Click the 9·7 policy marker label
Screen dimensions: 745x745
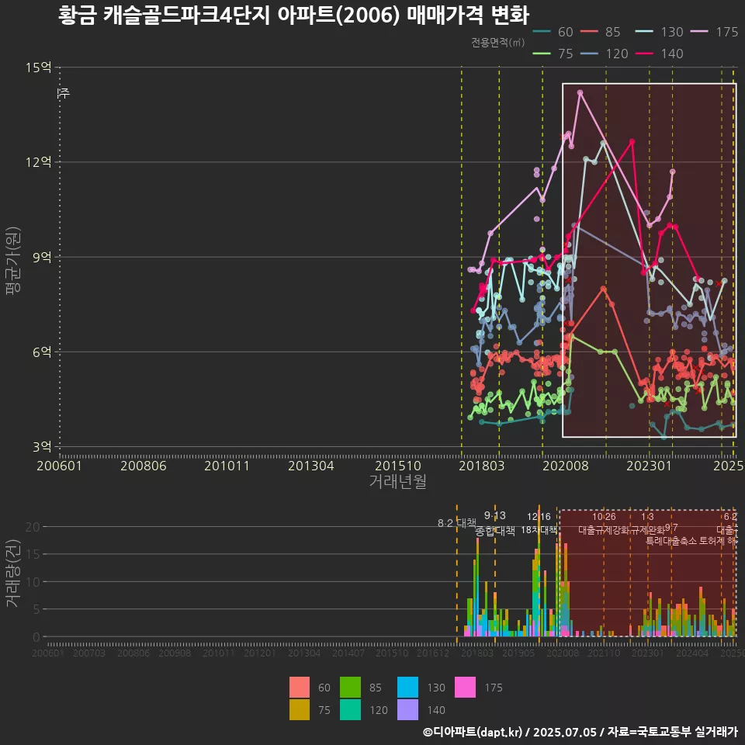[x=671, y=528]
